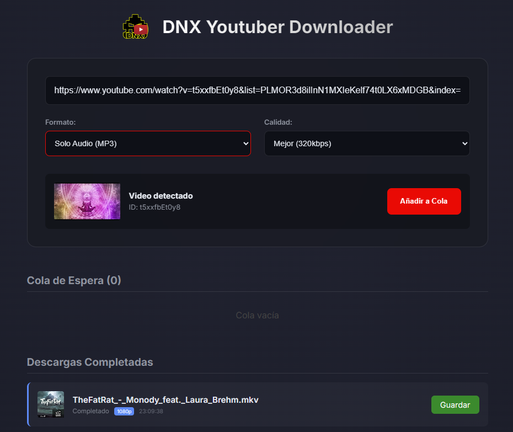Click the detected video thumbnail
Screen dimensions: 513x432
tap(87, 201)
